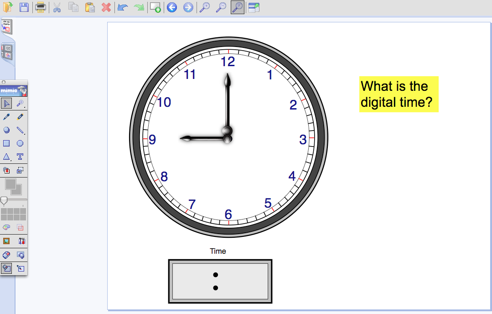The image size is (492, 314).
Task: Select the Eraser tool
Action: (x=6, y=255)
